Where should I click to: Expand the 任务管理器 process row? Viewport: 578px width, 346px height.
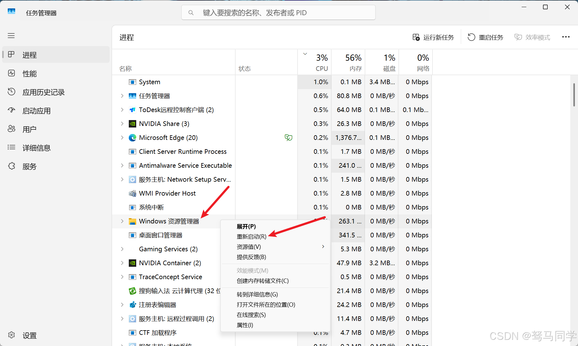coord(122,96)
